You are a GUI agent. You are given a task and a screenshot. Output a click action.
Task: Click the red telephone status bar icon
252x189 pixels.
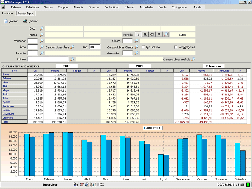pyautogui.click(x=82, y=184)
